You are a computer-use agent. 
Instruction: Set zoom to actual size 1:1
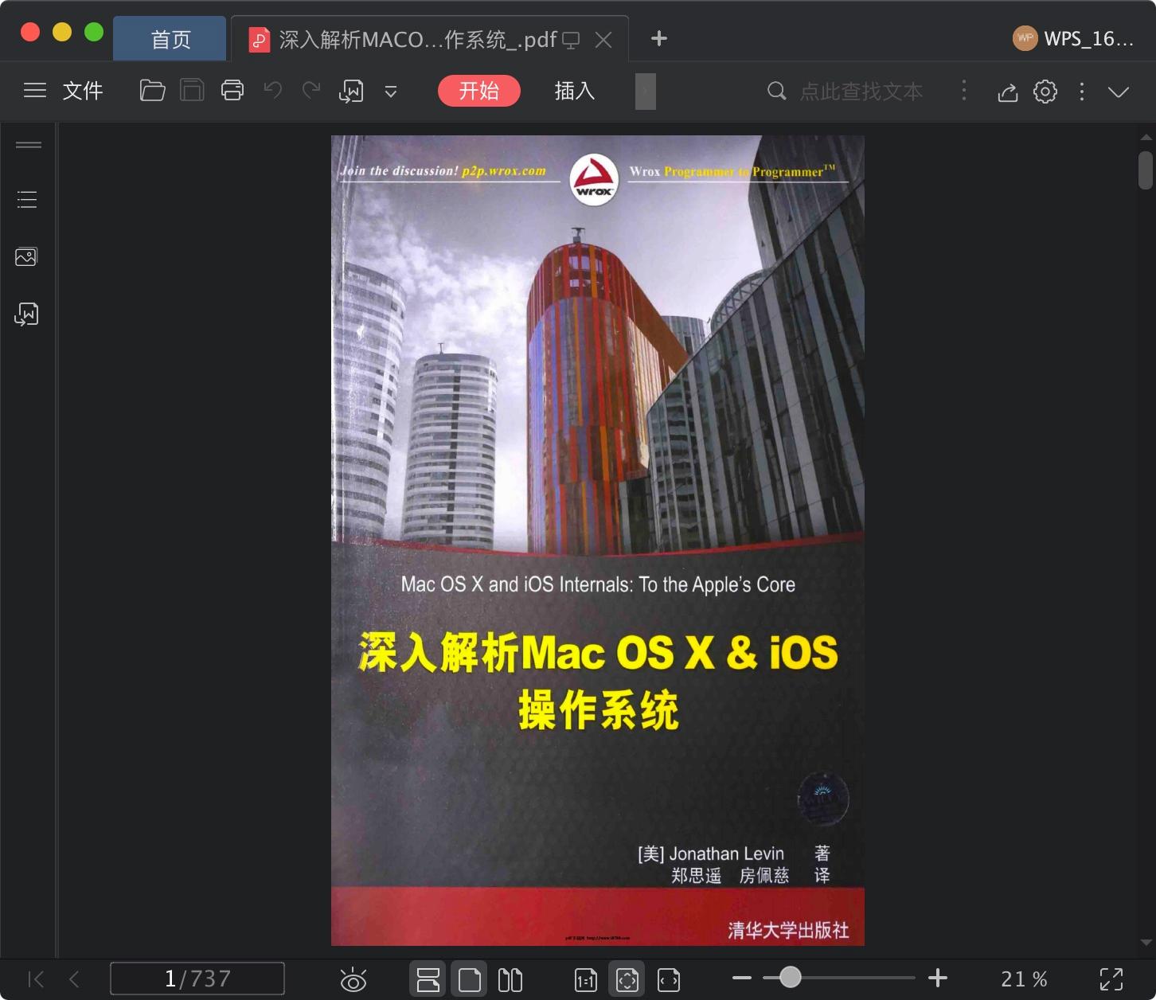click(586, 980)
